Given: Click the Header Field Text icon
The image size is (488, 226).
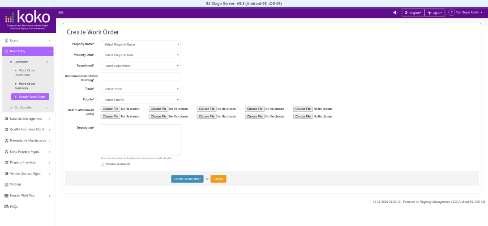Looking at the screenshot, I should [x=7, y=196].
